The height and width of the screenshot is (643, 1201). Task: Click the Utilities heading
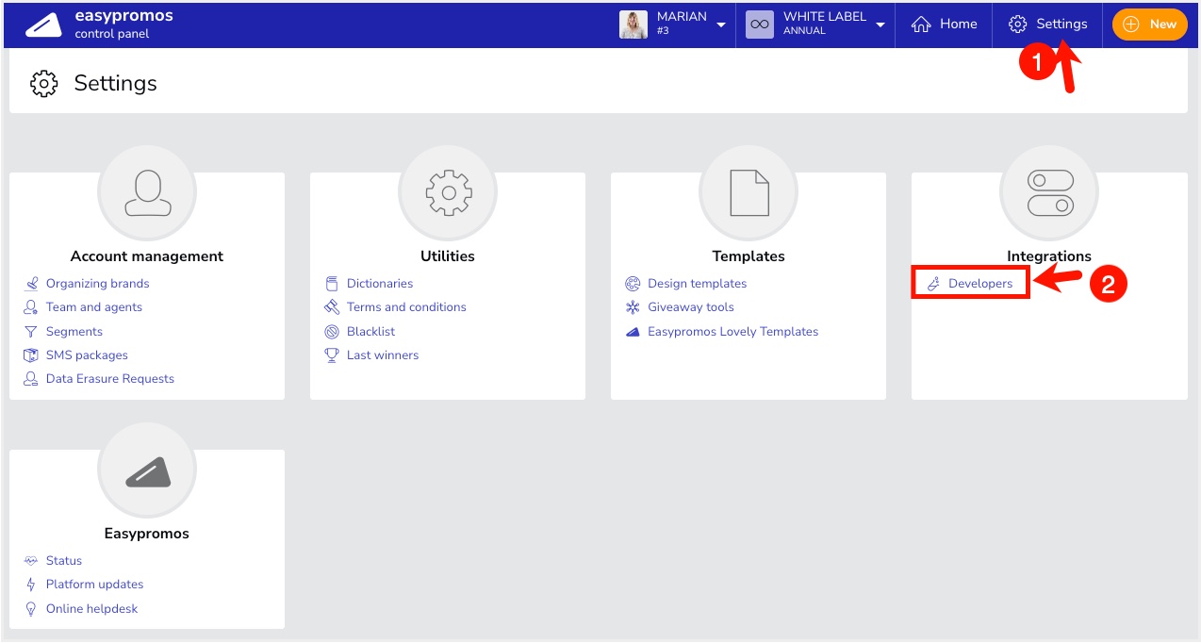point(448,256)
